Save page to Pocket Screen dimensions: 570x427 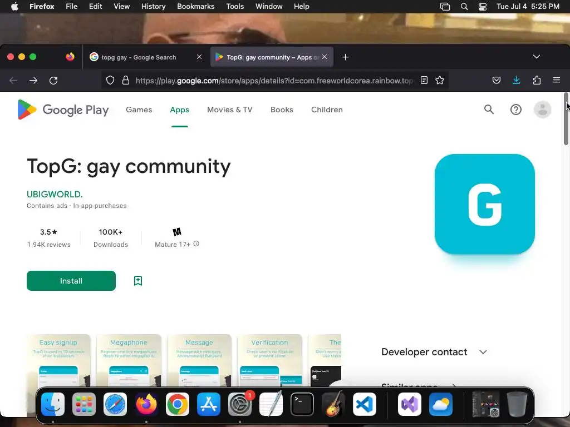tap(496, 80)
